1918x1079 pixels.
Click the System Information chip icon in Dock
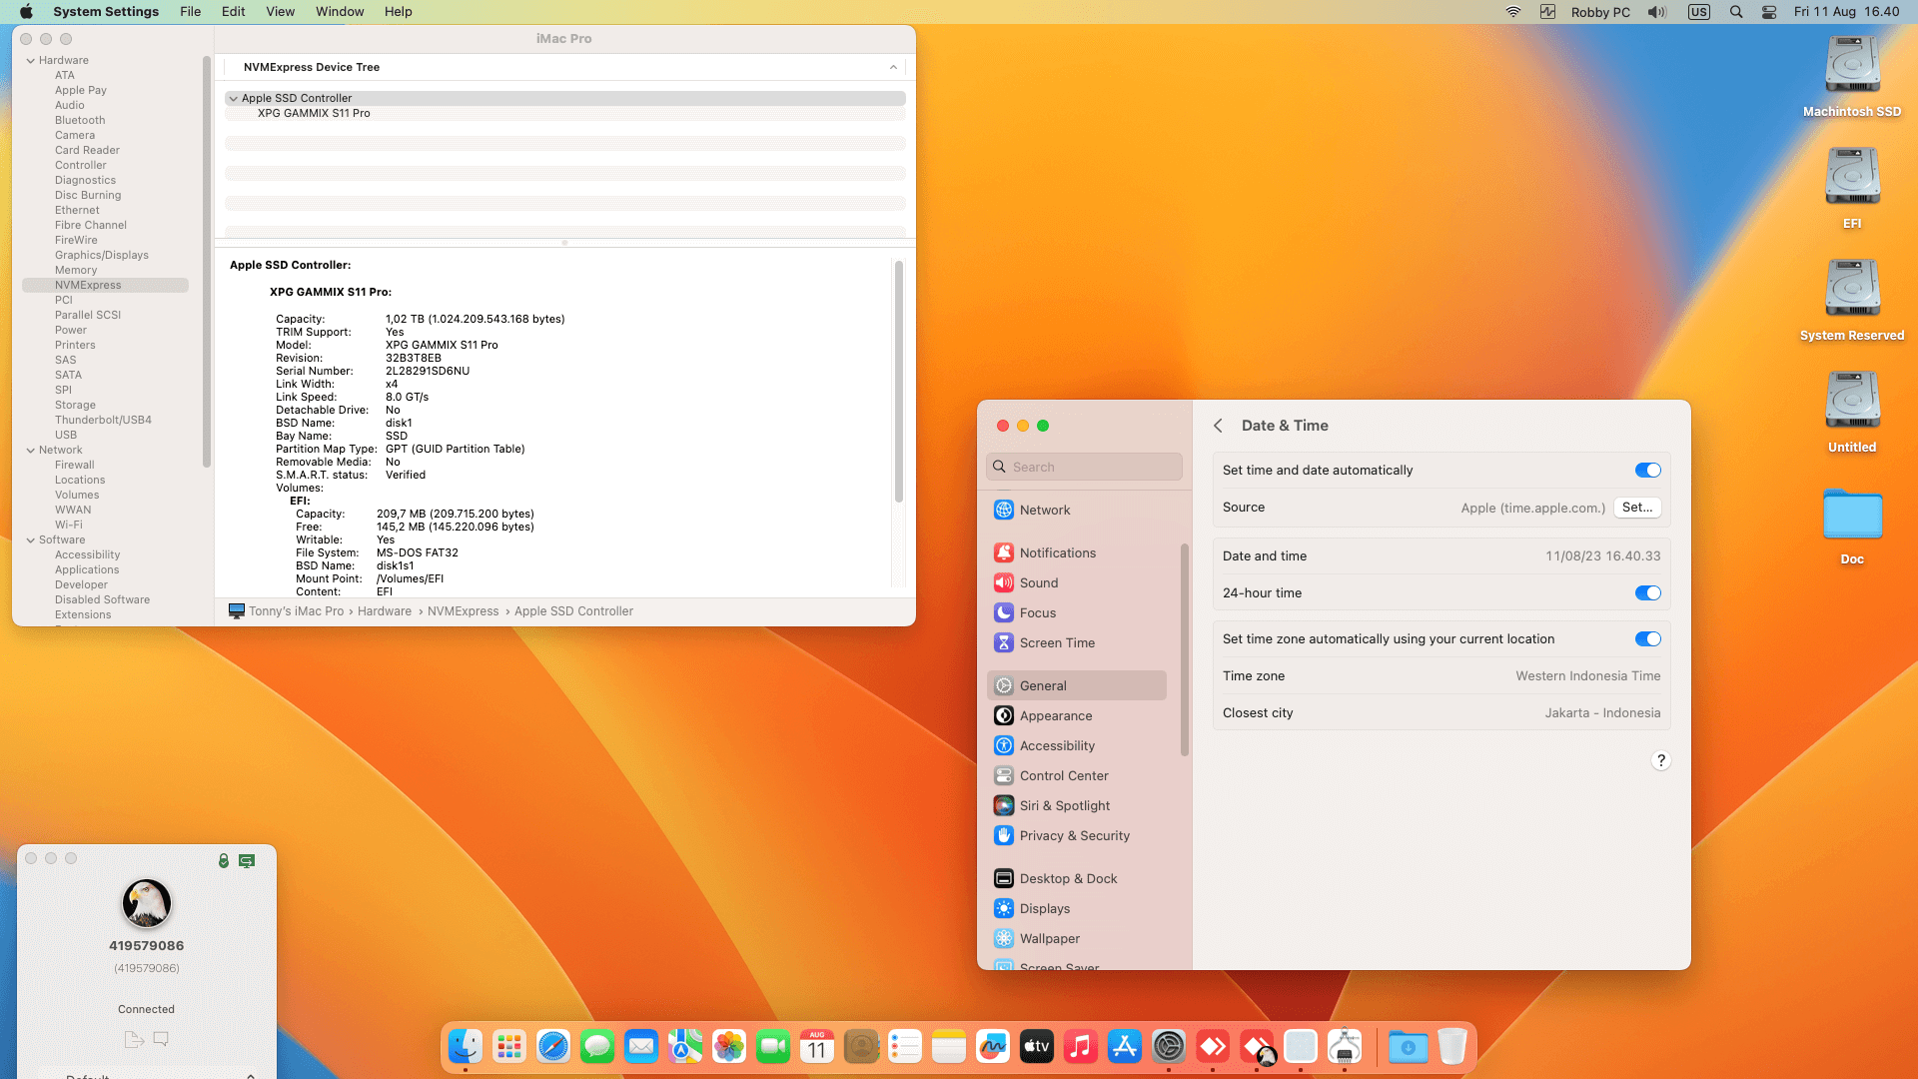1345,1046
